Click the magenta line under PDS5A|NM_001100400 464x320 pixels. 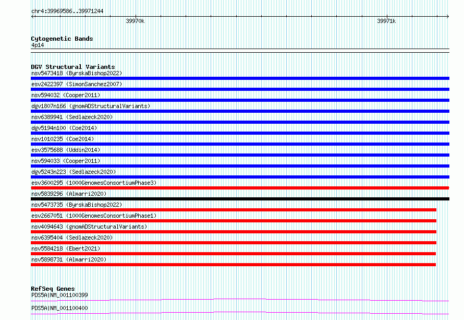pyautogui.click(x=240, y=313)
